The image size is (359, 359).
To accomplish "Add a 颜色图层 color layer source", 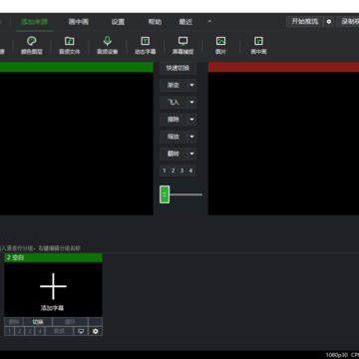I will tap(32, 45).
